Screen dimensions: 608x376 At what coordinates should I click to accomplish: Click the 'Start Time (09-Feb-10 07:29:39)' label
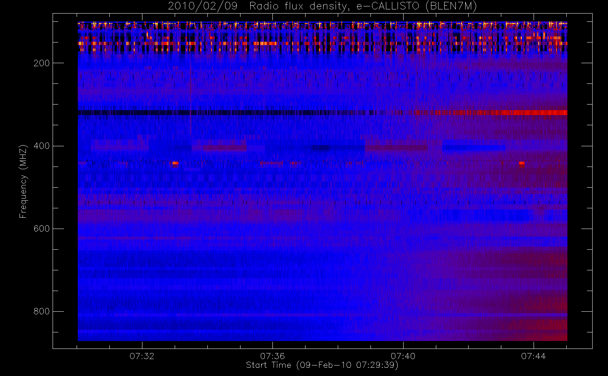(x=322, y=365)
